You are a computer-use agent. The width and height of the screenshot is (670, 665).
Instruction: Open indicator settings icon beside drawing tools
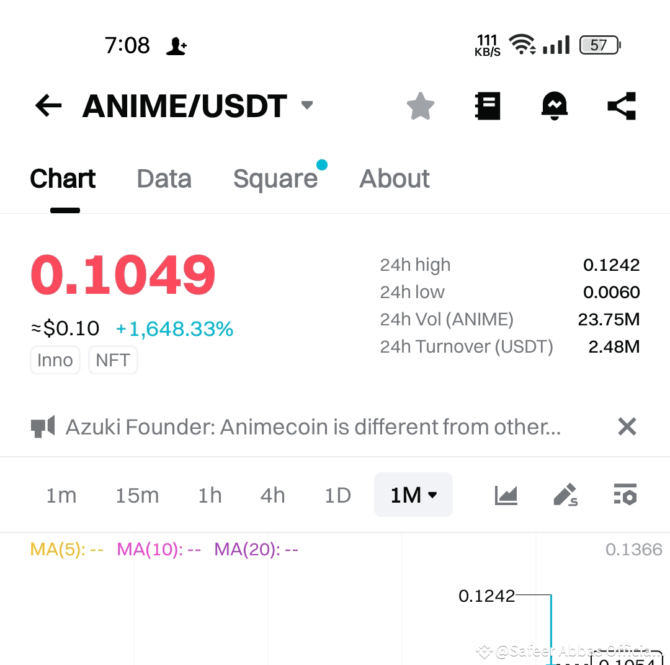(625, 495)
